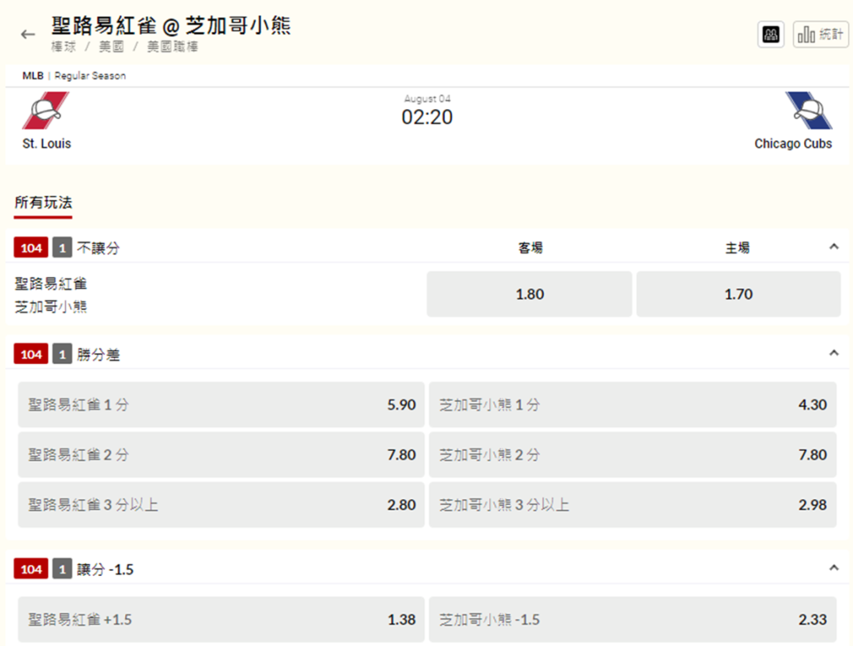The image size is (853, 646).
Task: Click the 02:20 game time
Action: (x=427, y=117)
